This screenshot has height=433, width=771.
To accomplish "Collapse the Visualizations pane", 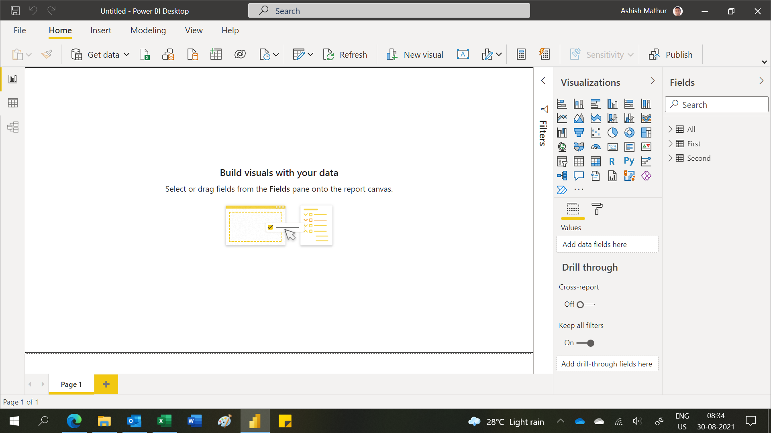I will point(653,81).
